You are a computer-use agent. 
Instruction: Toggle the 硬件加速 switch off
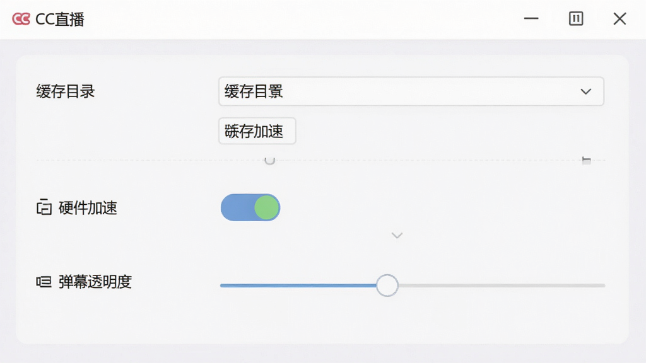pyautogui.click(x=250, y=207)
